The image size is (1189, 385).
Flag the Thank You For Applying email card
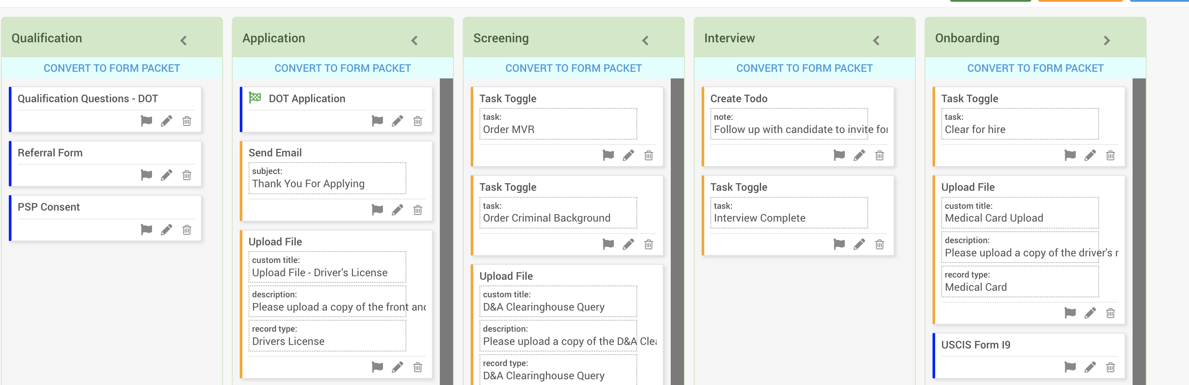pos(378,210)
